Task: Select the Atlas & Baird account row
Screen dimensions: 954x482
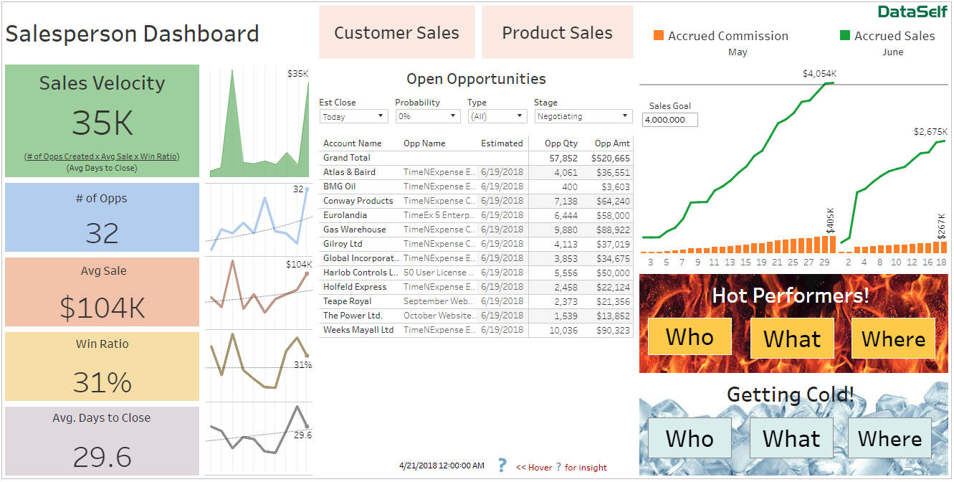Action: [349, 172]
